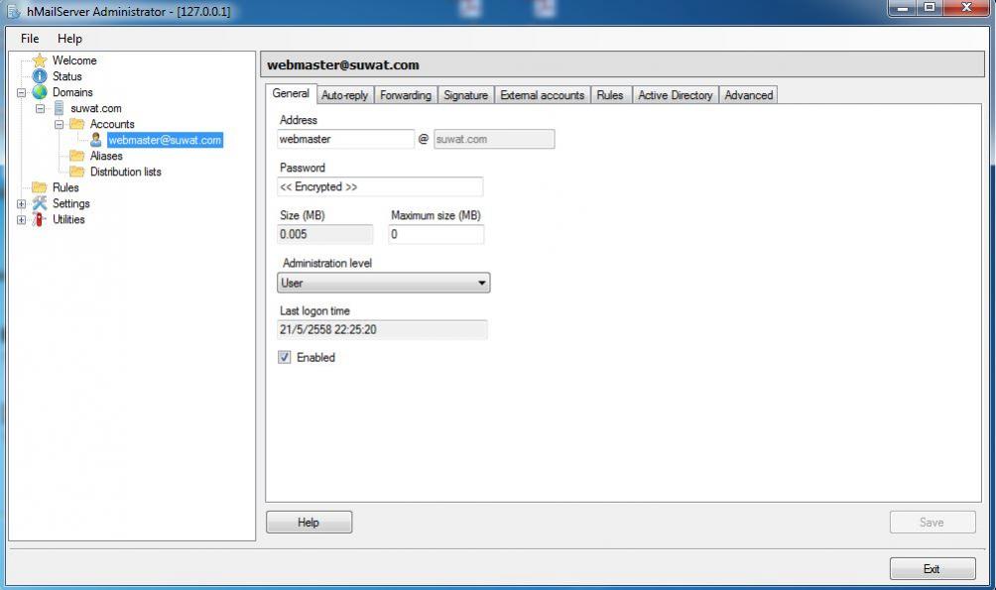Screen dimensions: 996x590
Task: Uncheck the Enabled checkbox
Action: (x=285, y=358)
